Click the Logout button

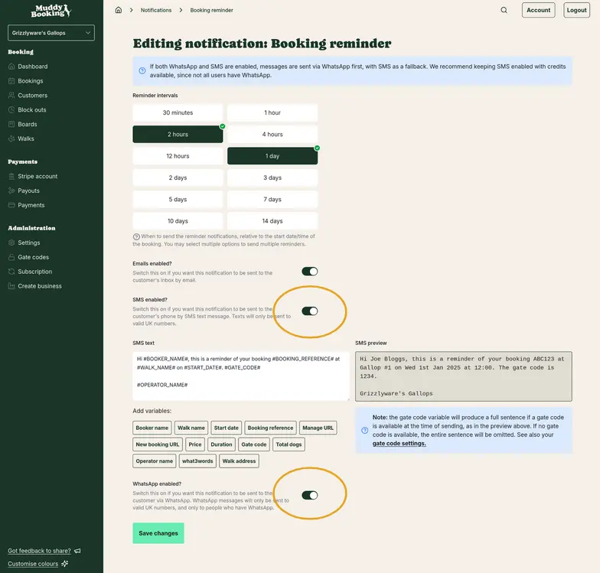click(x=577, y=10)
